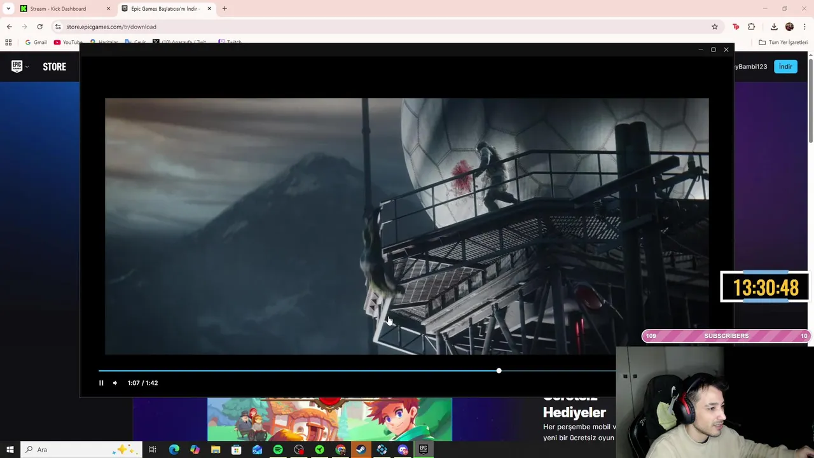814x458 pixels.
Task: Open Microsoft Store from taskbar
Action: [236, 450]
